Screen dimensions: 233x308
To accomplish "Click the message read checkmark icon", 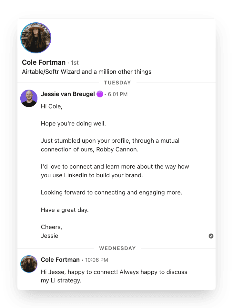I will 211,236.
